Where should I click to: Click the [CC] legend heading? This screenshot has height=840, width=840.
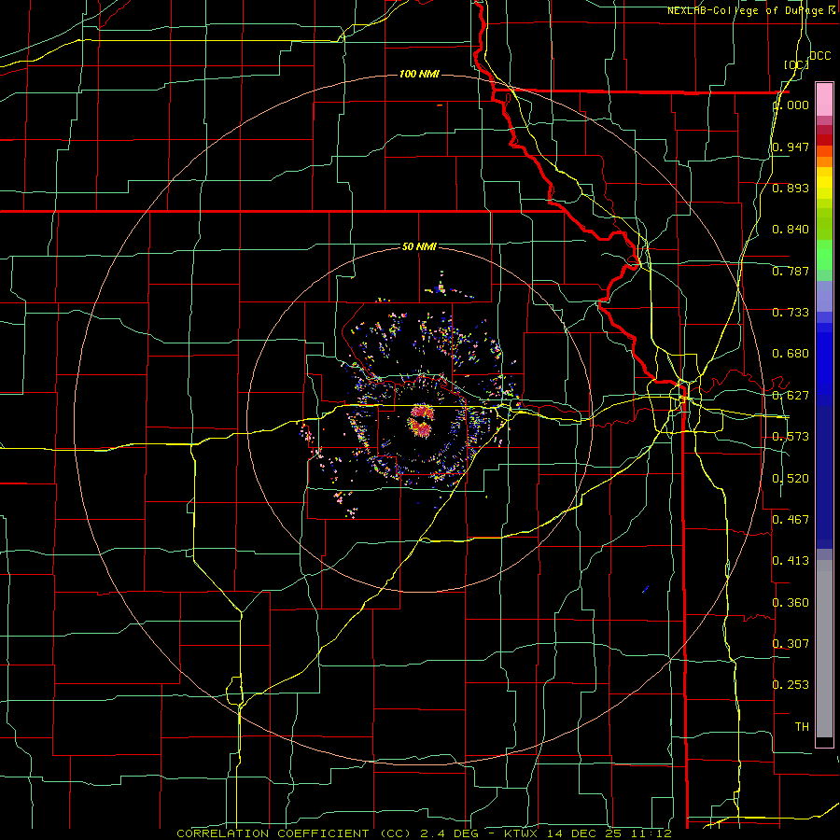[796, 64]
